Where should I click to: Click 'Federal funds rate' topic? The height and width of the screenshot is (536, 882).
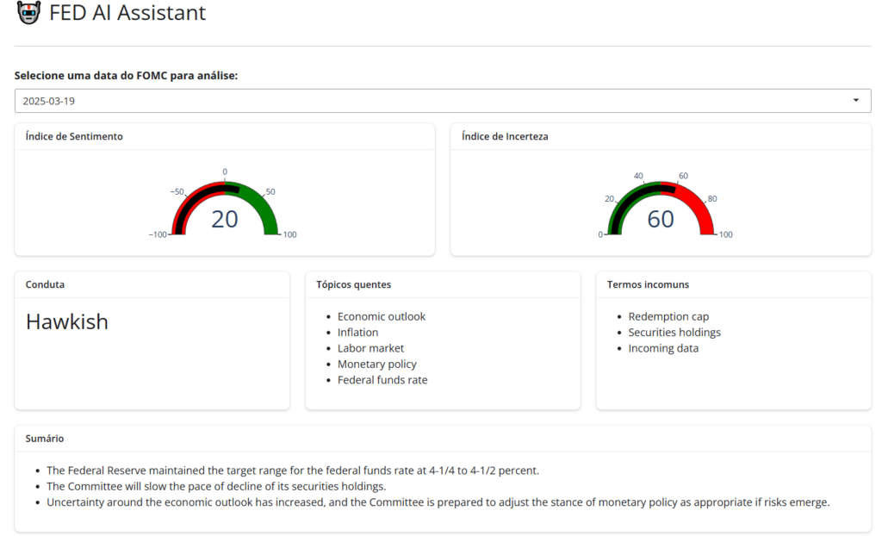point(382,379)
